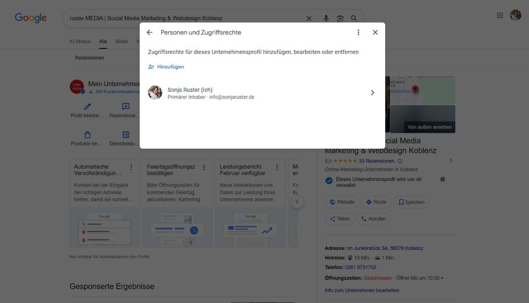Click the Google logo
Screen dimensions: 529x303
tap(30, 18)
